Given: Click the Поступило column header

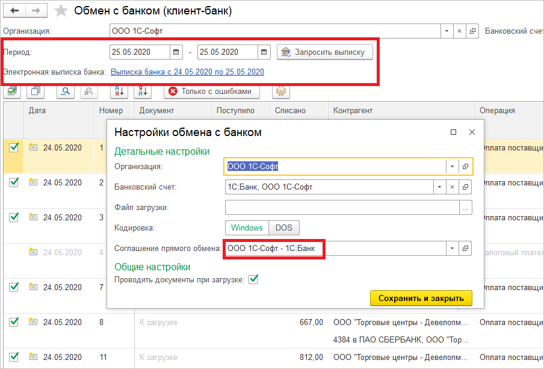Looking at the screenshot, I should [x=241, y=111].
